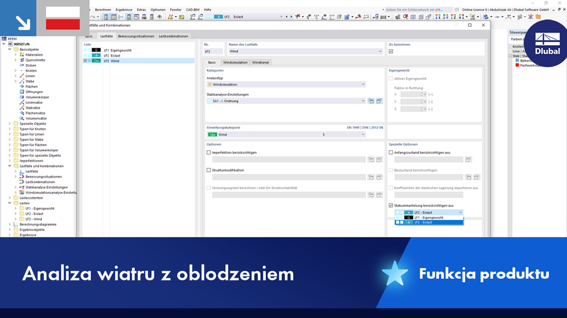Click the edit icon beside Strukturmodifikation field
Screen dimensions: 567x318
(379, 177)
